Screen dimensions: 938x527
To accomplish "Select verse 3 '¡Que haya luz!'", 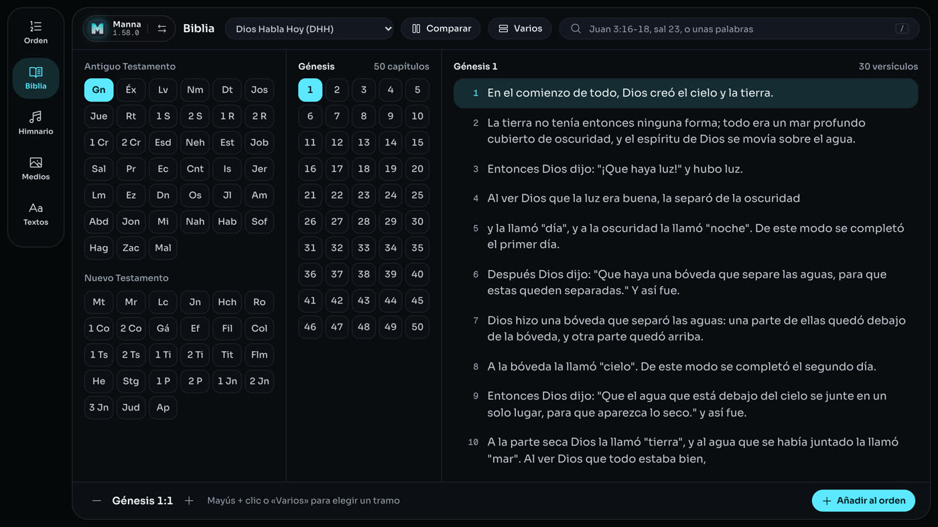I will (x=685, y=169).
